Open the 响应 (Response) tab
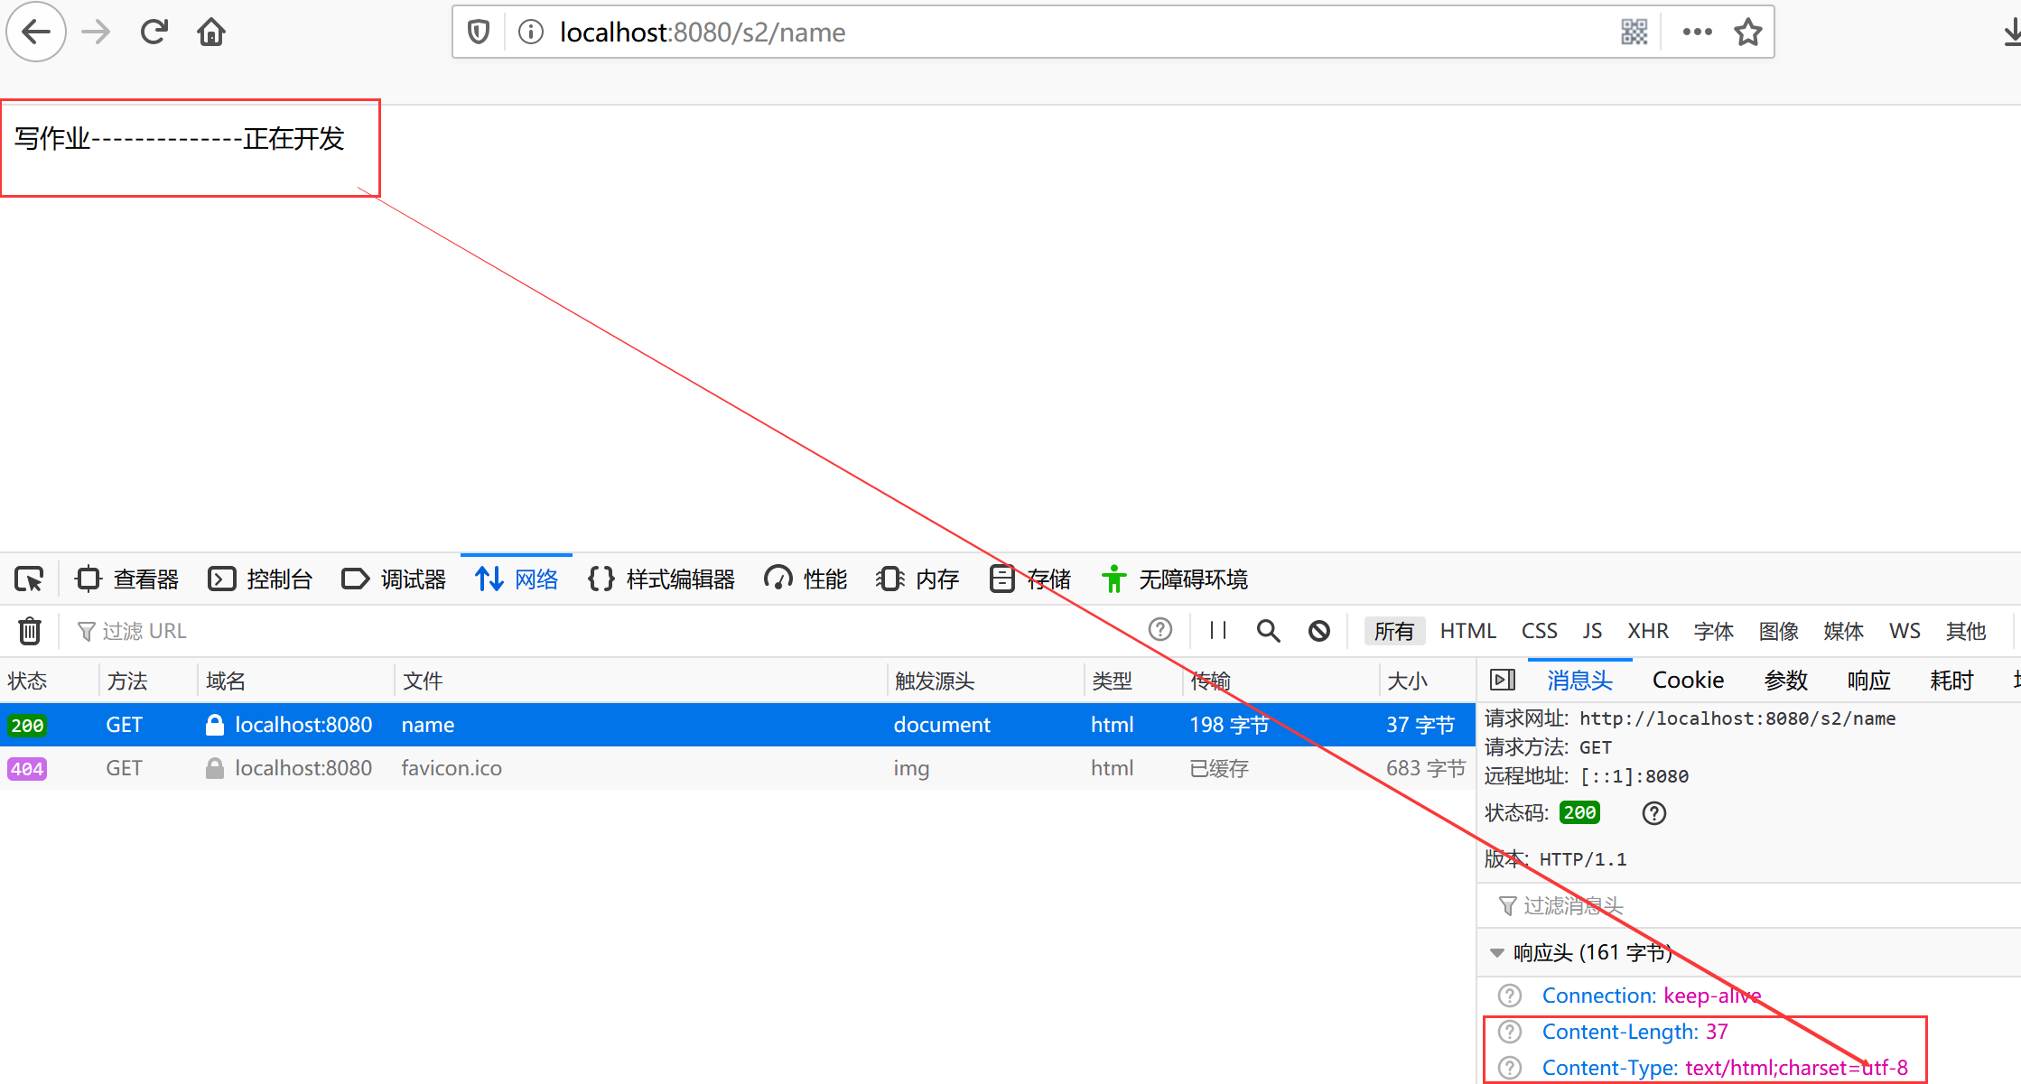The width and height of the screenshot is (2021, 1084). pos(1868,680)
